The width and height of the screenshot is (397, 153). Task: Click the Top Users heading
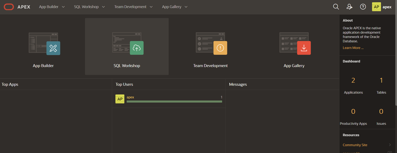(124, 84)
